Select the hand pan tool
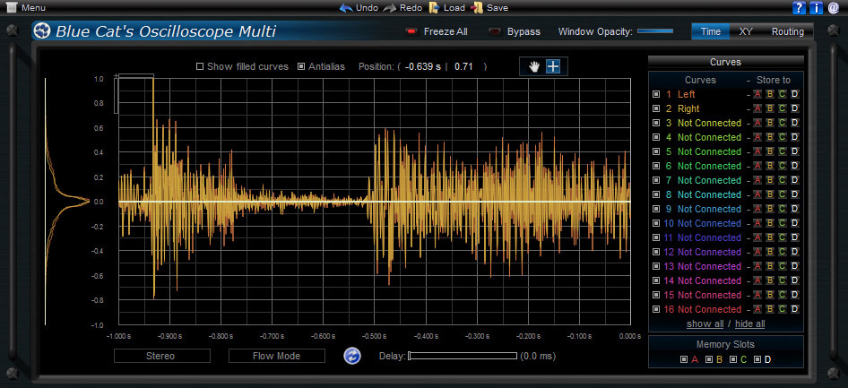This screenshot has height=388, width=848. coord(536,66)
